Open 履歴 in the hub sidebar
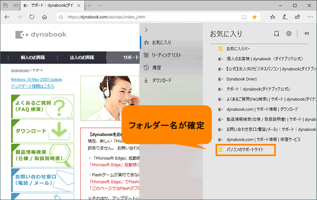The height and width of the screenshot is (200, 317). [x=171, y=68]
